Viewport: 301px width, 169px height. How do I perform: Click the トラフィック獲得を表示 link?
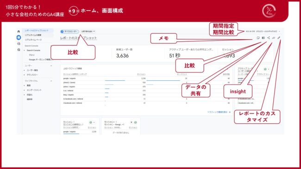pos(219,112)
